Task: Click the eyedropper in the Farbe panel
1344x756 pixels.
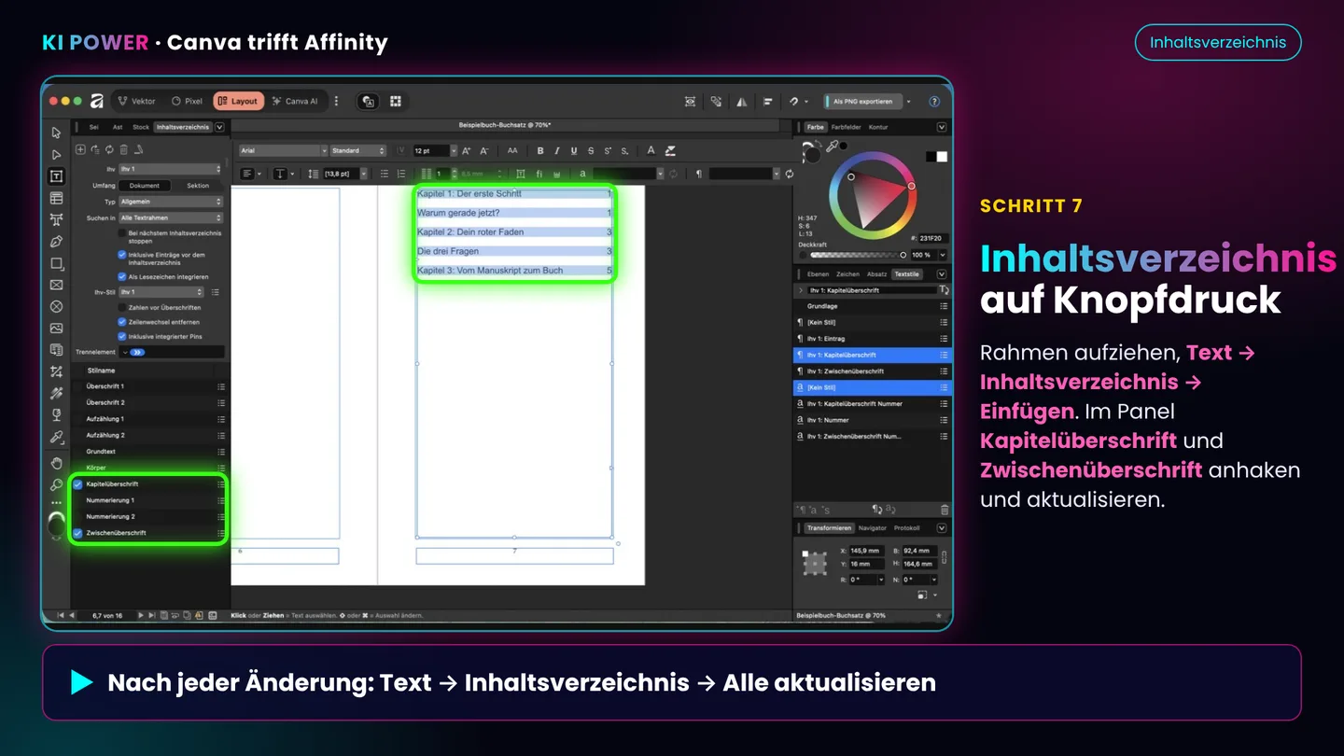Action: [832, 147]
